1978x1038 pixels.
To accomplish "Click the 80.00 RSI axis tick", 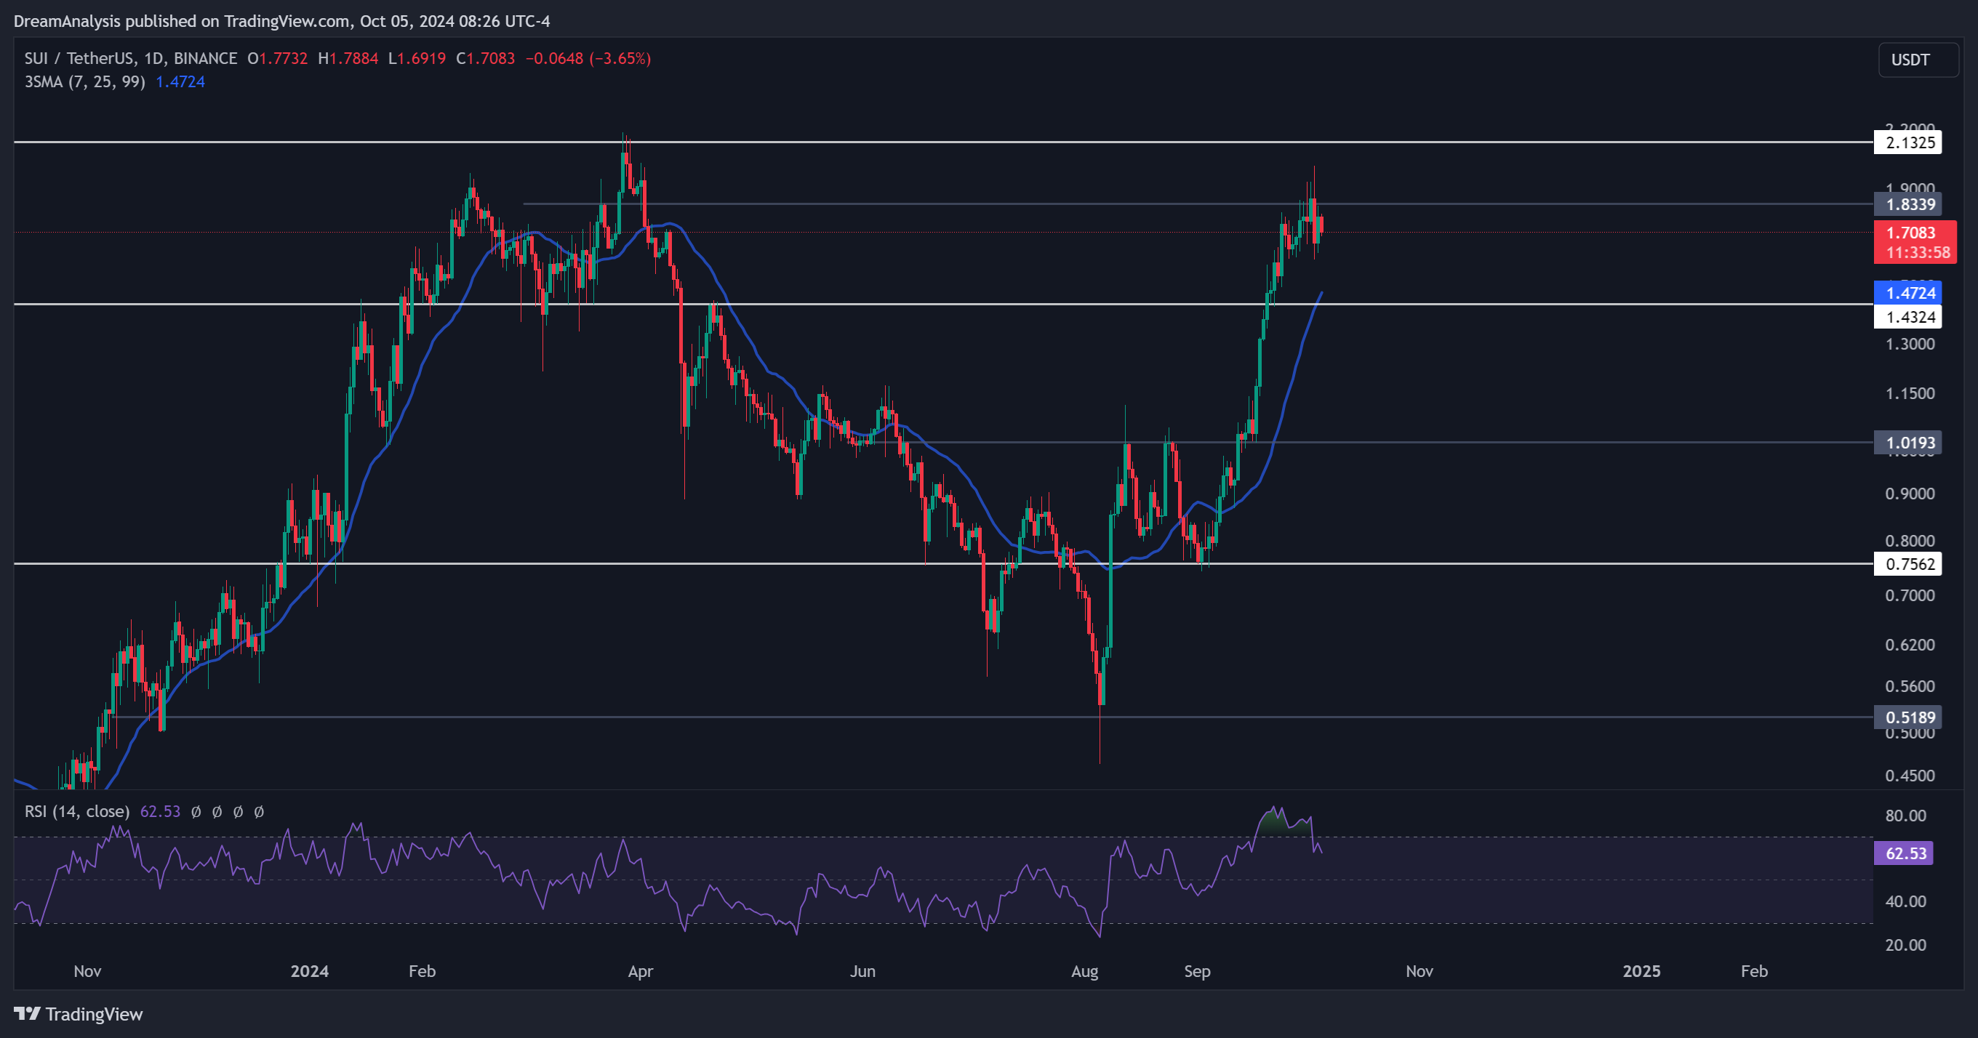I will coord(1906,816).
